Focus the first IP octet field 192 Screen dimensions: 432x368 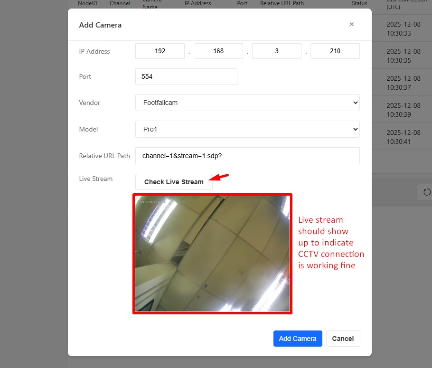(160, 51)
